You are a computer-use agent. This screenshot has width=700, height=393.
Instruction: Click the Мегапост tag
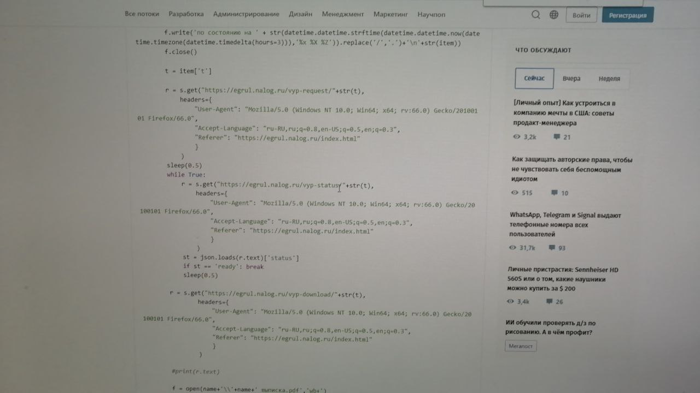(x=521, y=346)
